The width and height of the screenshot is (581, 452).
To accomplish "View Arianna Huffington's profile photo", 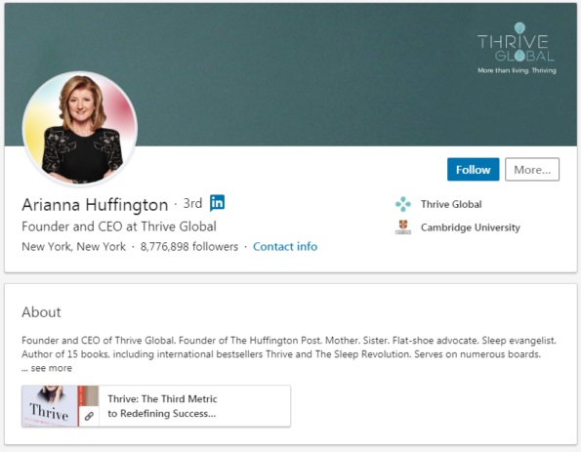I will [x=80, y=128].
